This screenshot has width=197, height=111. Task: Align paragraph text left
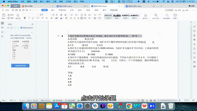pyautogui.click(x=71, y=18)
